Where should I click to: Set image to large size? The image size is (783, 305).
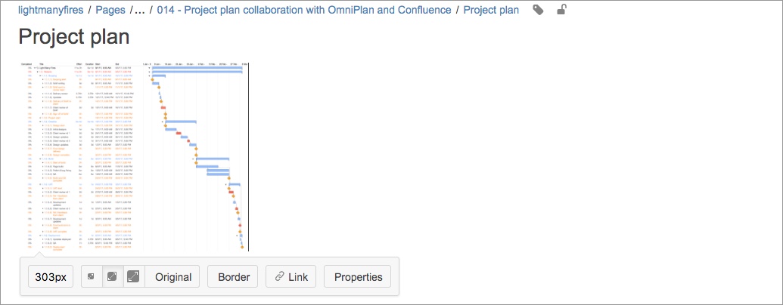[133, 276]
